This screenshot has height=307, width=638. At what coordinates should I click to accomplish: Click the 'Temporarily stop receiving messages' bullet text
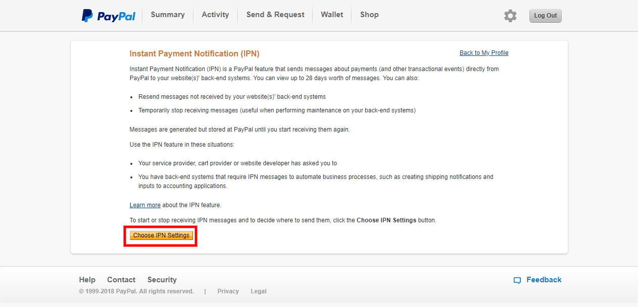point(277,110)
